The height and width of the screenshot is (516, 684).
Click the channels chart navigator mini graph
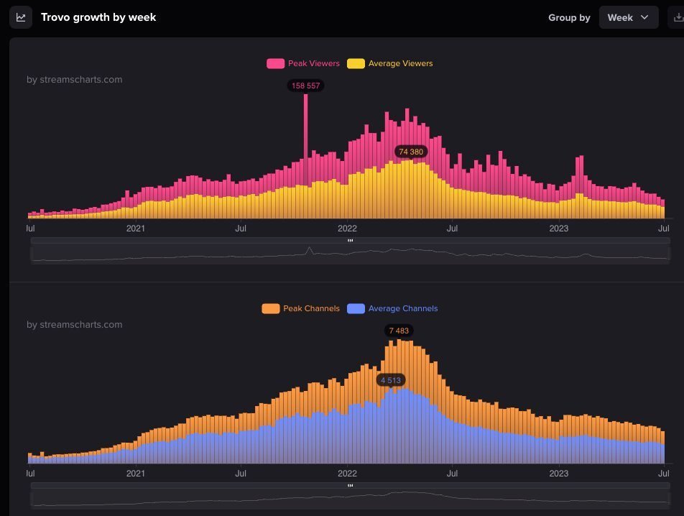[x=351, y=499]
